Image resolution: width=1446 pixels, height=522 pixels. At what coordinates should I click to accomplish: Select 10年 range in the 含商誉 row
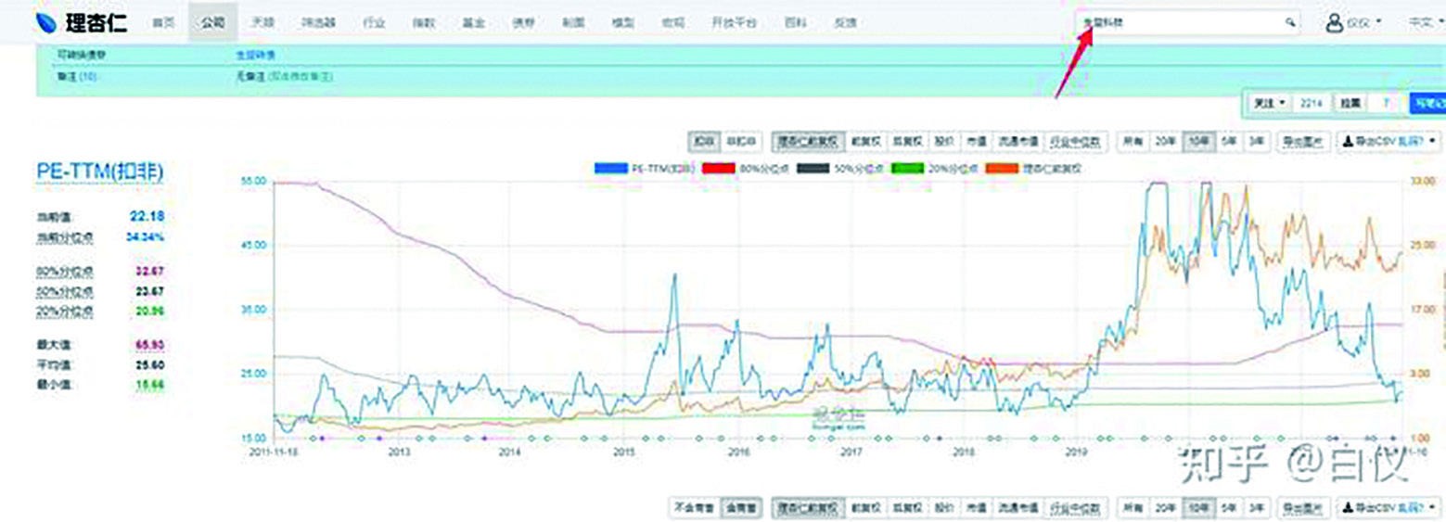[1198, 508]
